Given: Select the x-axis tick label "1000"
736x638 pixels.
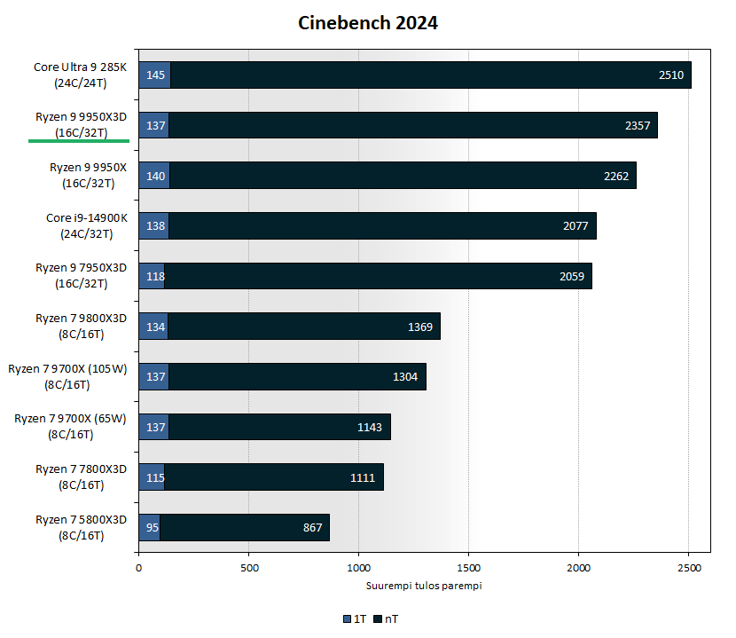Looking at the screenshot, I should (x=358, y=568).
